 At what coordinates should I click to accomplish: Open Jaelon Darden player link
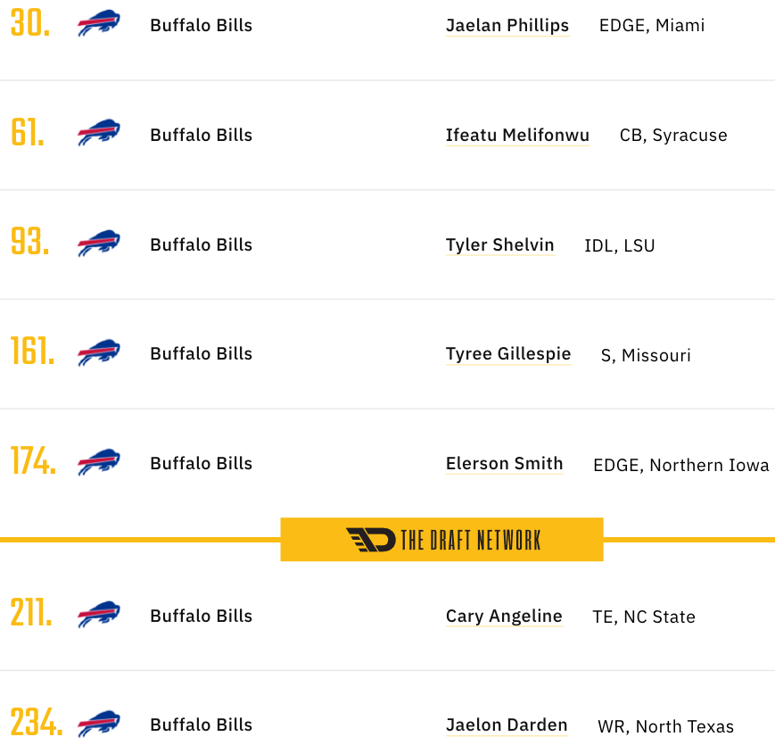[507, 725]
